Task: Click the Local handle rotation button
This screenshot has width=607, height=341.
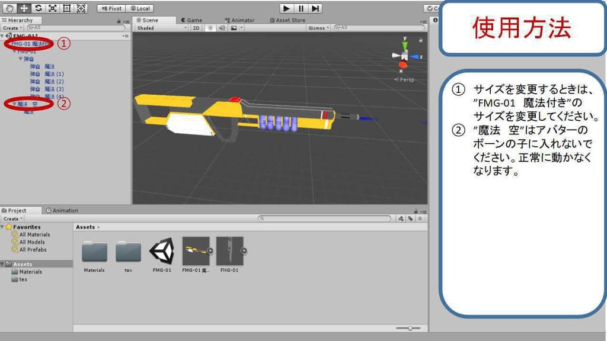Action: pyautogui.click(x=140, y=8)
